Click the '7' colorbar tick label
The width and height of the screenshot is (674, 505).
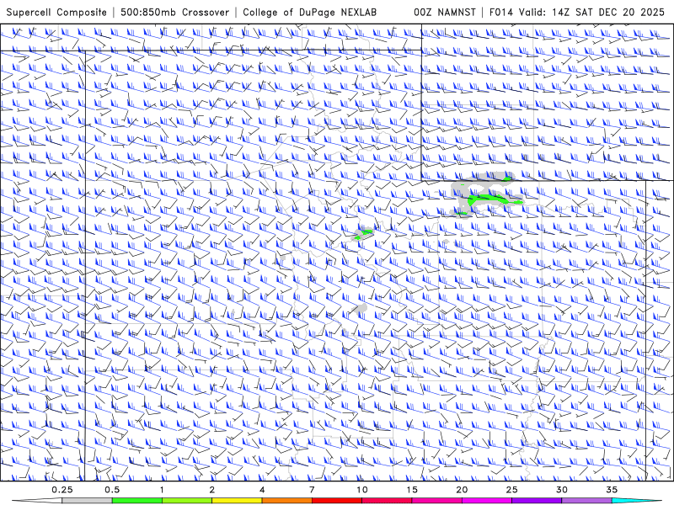click(x=312, y=490)
